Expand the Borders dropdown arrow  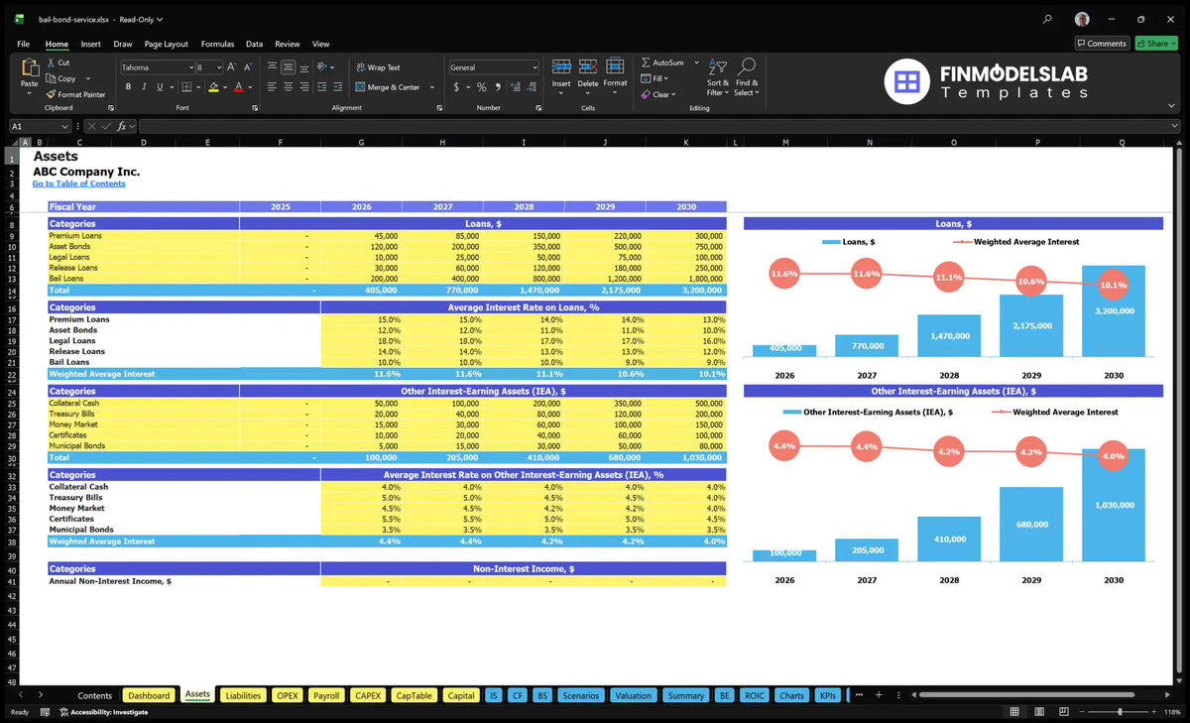click(x=199, y=87)
